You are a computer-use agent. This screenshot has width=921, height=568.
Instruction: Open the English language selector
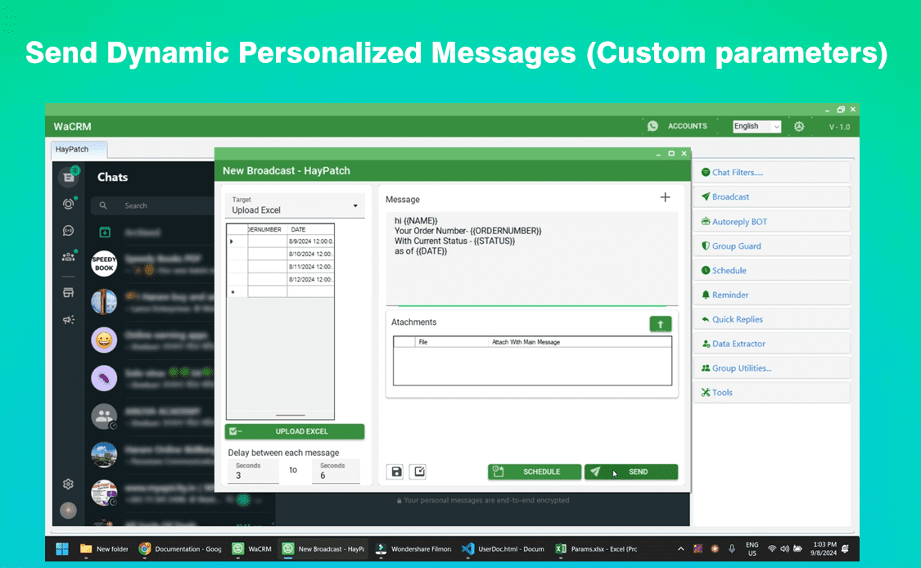click(x=756, y=125)
